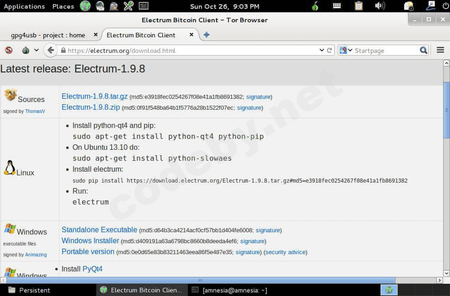Screen dimensions: 450x296
Task: Click the Vidalia onion icon in system tray
Action: (315, 6)
